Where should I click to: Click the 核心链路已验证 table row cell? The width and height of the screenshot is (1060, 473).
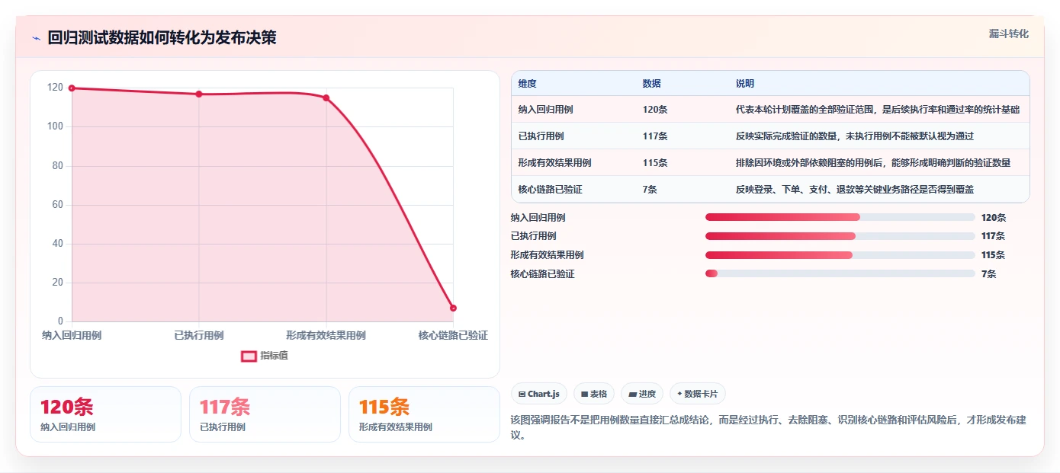pos(550,190)
